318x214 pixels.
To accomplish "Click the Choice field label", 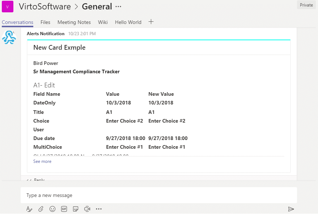I will pyautogui.click(x=41, y=121).
